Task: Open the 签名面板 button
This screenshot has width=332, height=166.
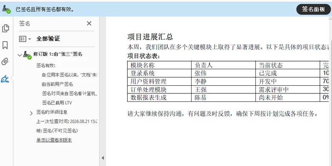Action: 313,9
